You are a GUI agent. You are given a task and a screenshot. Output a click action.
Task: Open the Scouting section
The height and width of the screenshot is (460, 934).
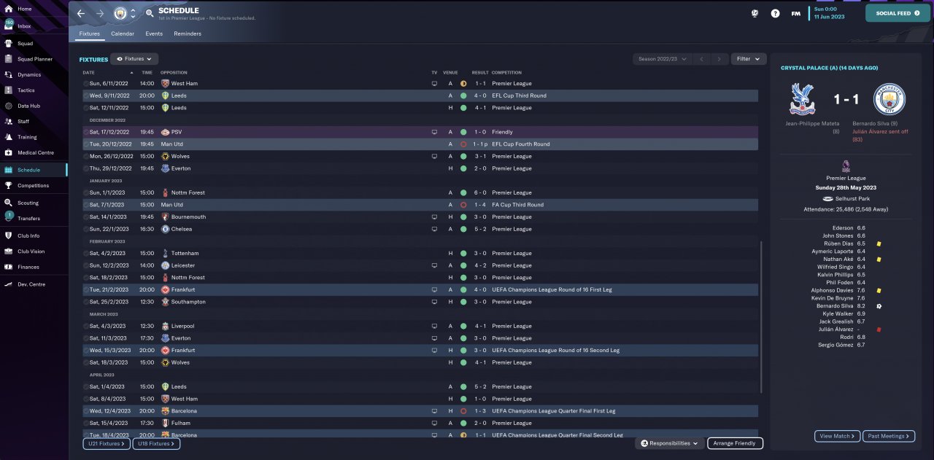33,203
